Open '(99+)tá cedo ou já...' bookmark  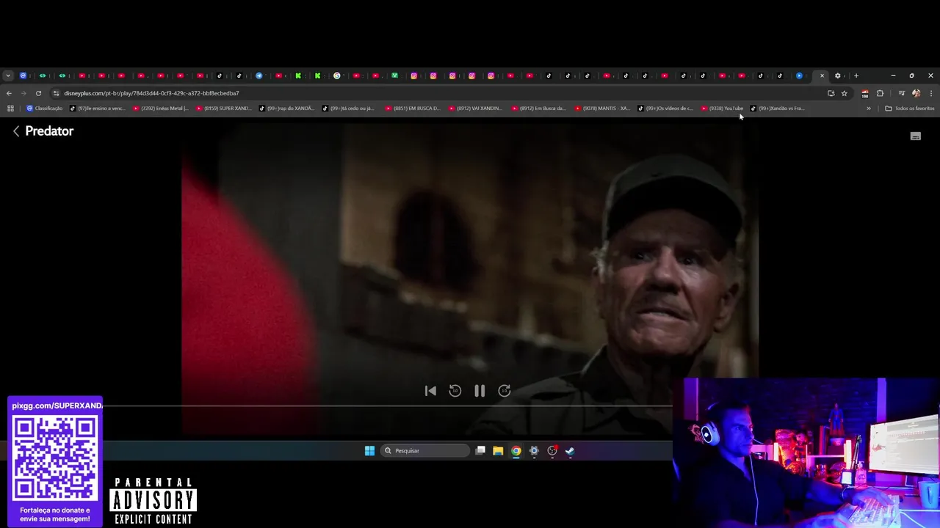350,109
